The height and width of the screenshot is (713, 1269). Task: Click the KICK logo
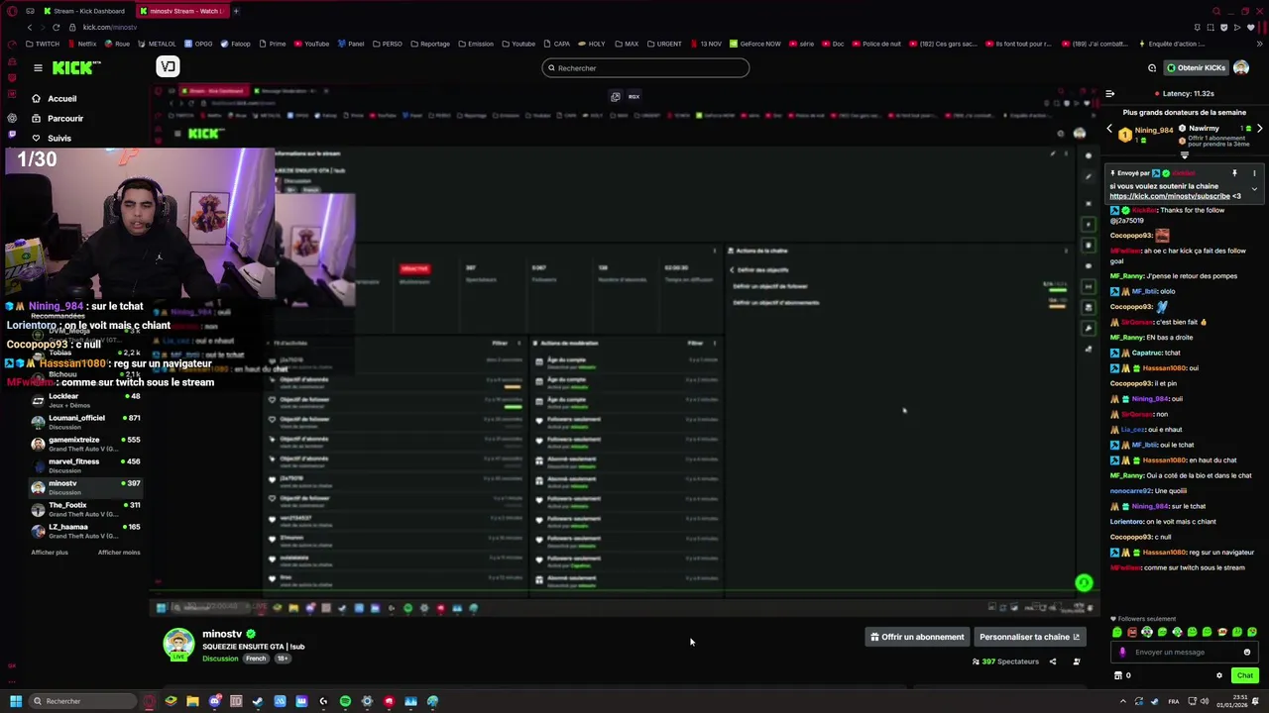(76, 67)
